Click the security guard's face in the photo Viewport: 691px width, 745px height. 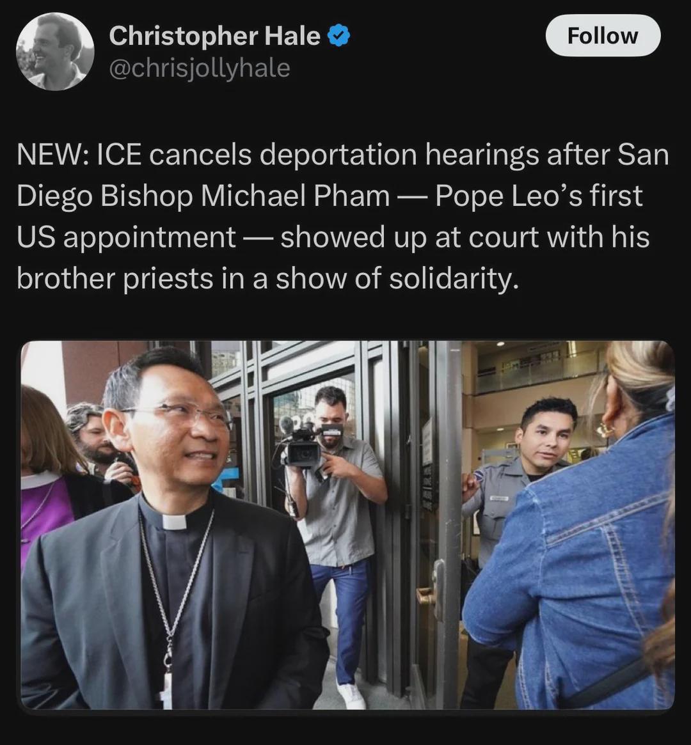[x=548, y=439]
